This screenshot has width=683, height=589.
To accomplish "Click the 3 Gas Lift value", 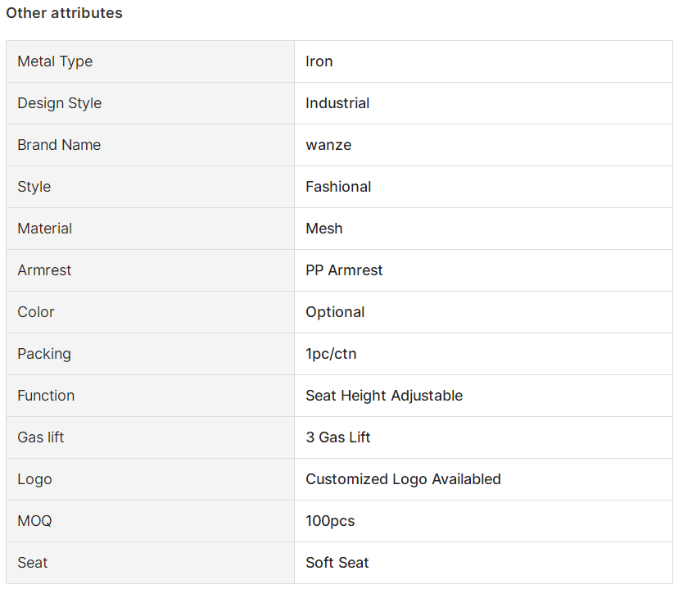I will point(338,437).
